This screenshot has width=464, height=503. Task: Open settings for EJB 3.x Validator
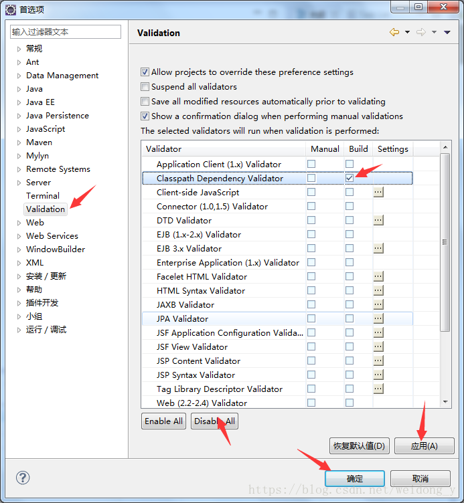click(x=378, y=248)
